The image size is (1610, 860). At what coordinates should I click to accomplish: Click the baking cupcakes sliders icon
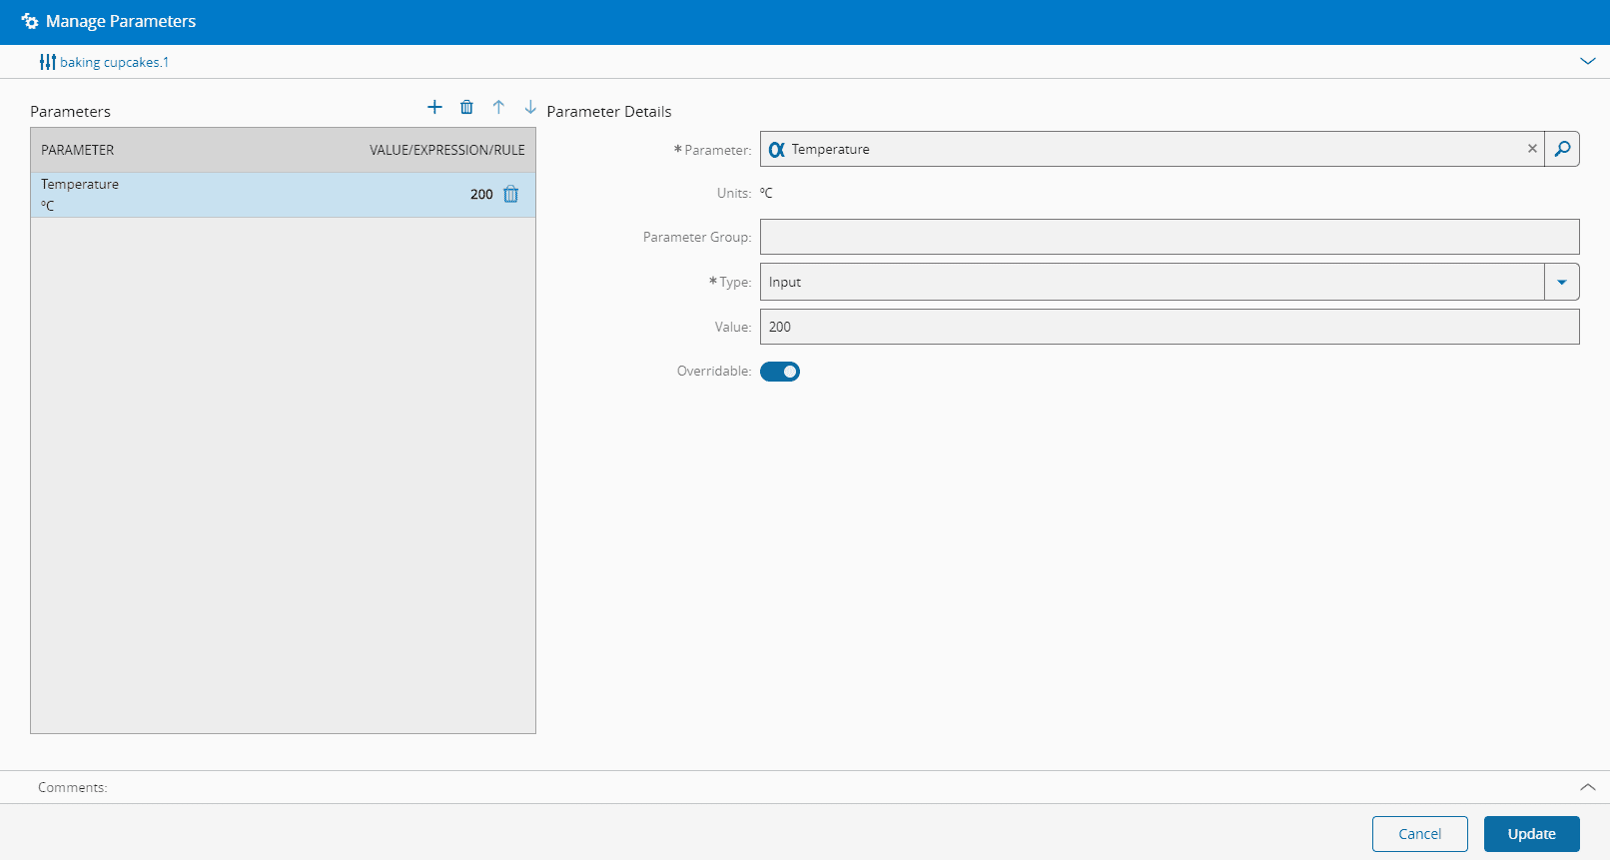pyautogui.click(x=47, y=62)
